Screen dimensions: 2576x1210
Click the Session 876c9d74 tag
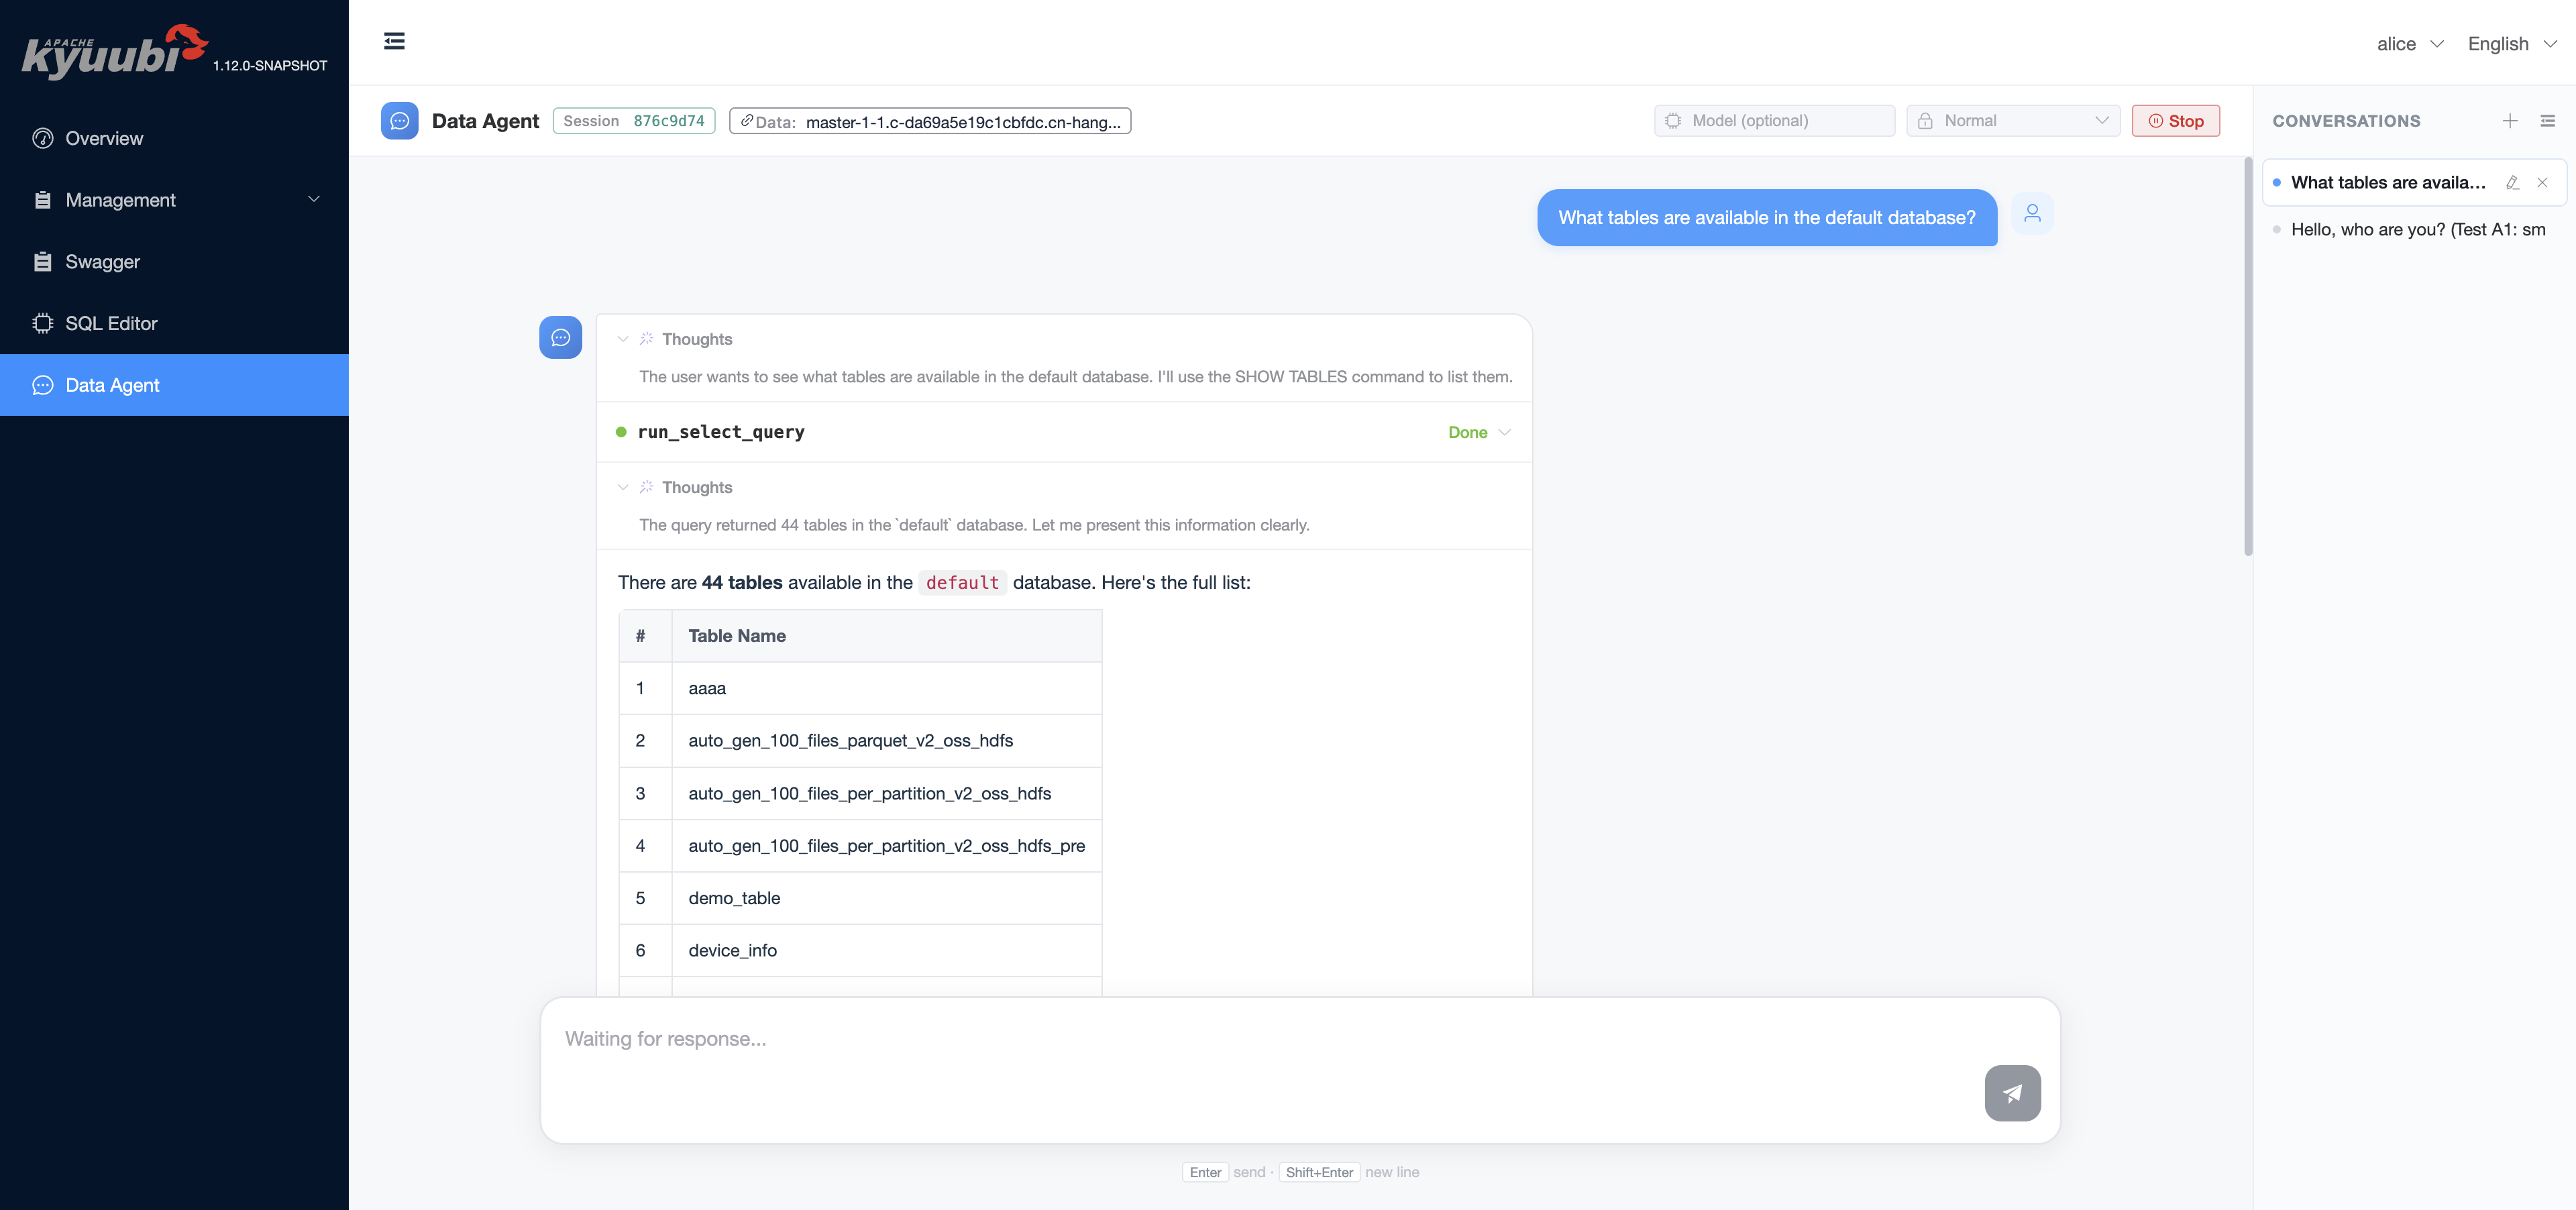click(634, 121)
